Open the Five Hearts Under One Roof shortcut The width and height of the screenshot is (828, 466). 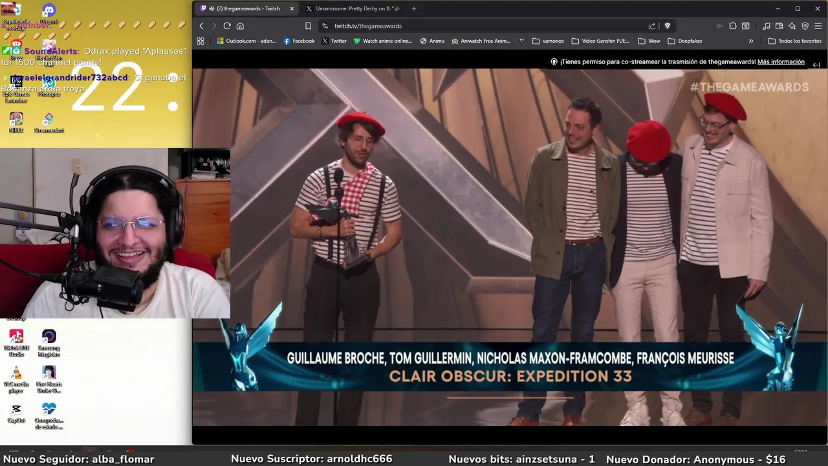[x=49, y=380]
